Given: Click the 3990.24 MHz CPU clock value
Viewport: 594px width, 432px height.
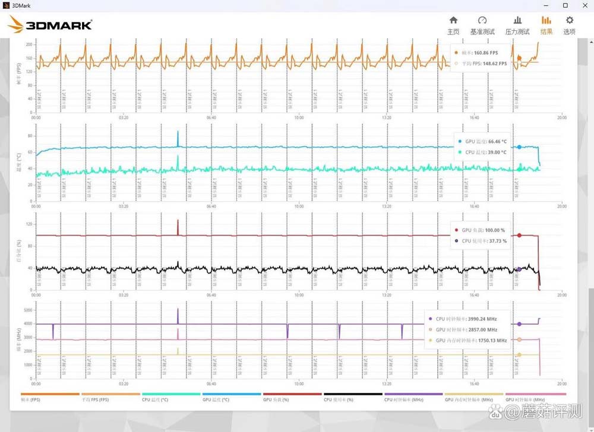Looking at the screenshot, I should pos(482,319).
